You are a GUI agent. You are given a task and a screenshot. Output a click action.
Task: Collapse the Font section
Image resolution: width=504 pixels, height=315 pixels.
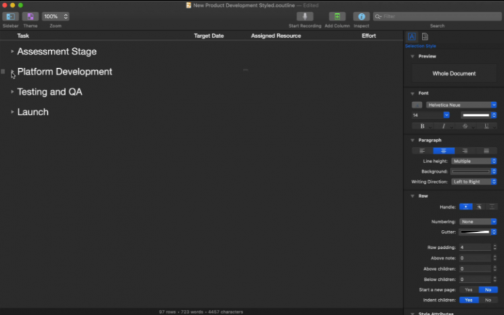412,94
